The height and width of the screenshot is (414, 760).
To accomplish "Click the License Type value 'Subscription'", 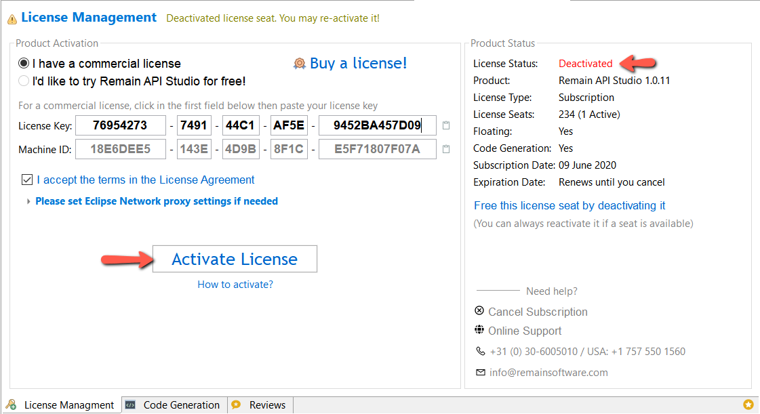I will tap(586, 98).
